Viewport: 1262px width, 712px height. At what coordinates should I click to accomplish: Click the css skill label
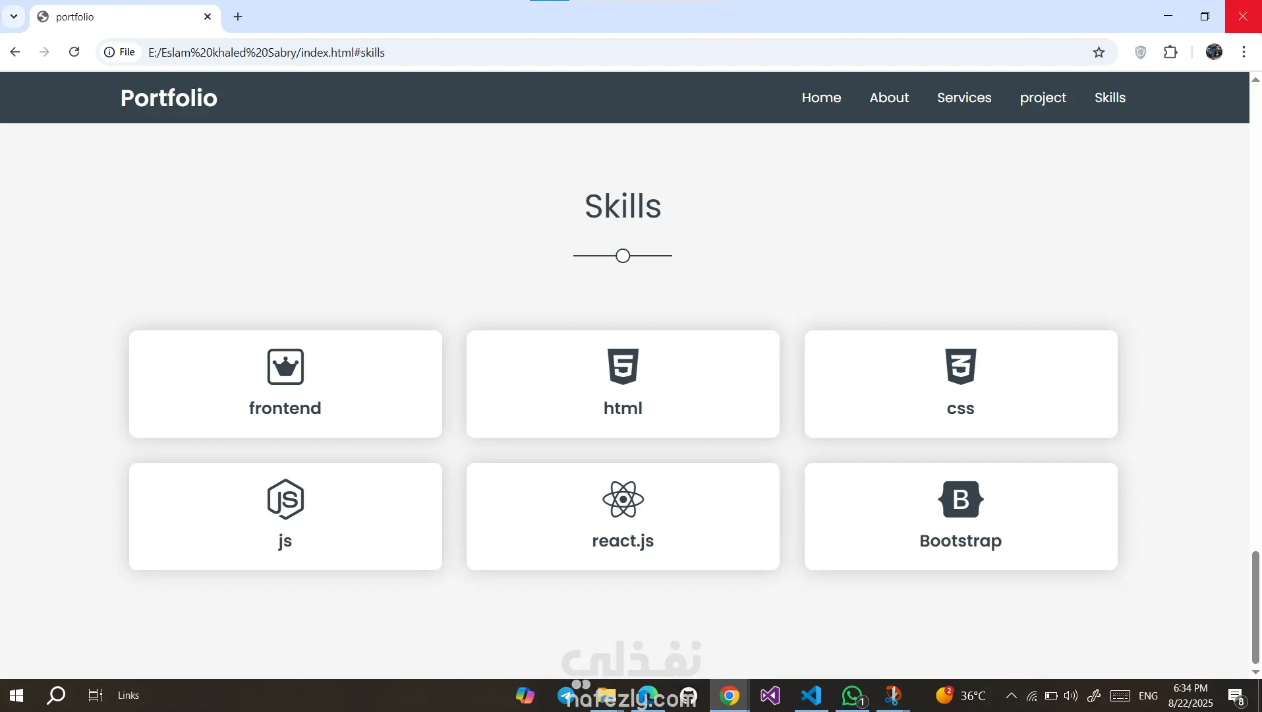961,409
